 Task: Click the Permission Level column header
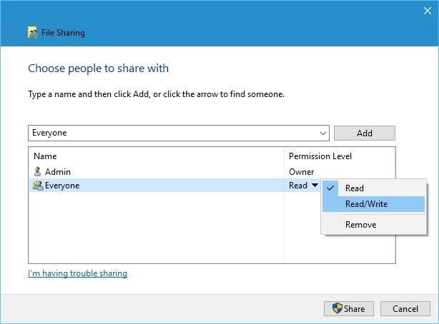320,156
